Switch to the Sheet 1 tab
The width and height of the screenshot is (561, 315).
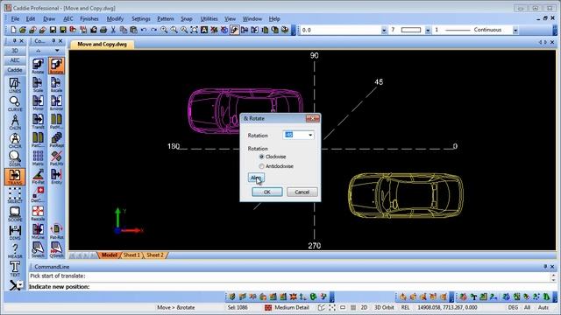131,255
